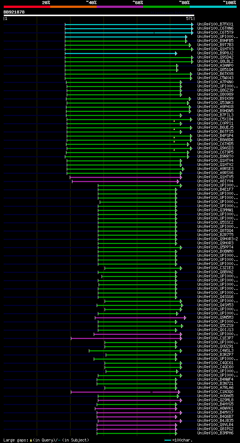Select UniRef100_Q8LBL2 label
This screenshot has height=443, width=240.
pos(215,61)
